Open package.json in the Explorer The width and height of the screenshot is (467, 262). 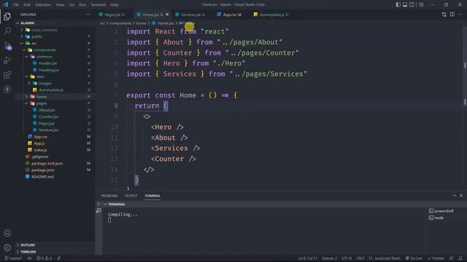[x=42, y=170]
